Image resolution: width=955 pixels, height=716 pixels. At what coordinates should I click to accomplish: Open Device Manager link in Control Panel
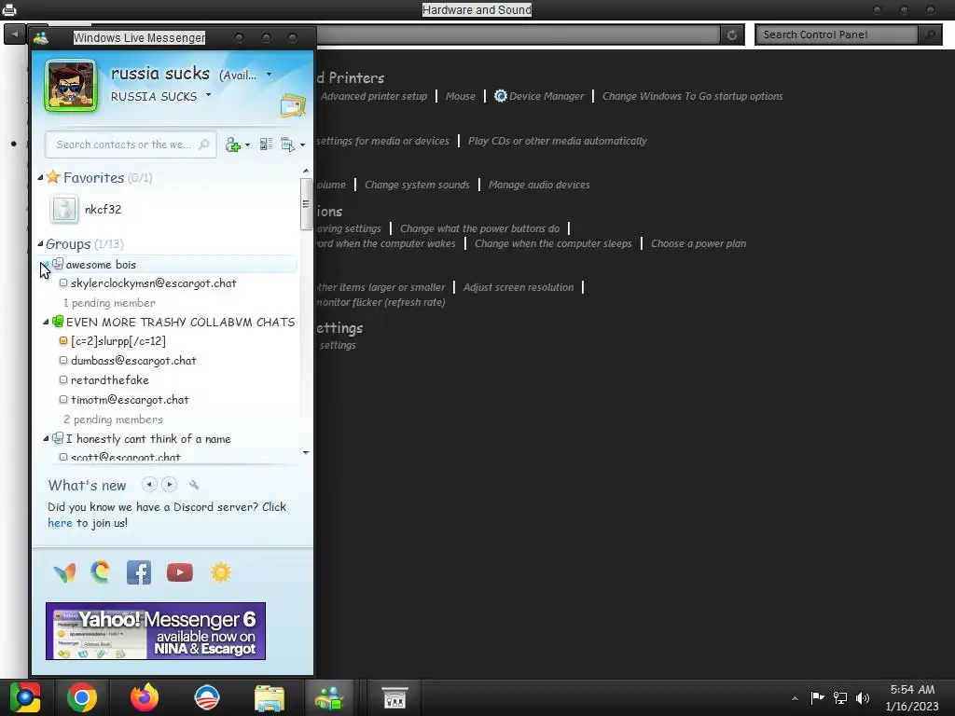[539, 96]
